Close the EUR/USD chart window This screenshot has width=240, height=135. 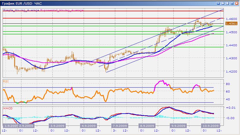(237, 3)
